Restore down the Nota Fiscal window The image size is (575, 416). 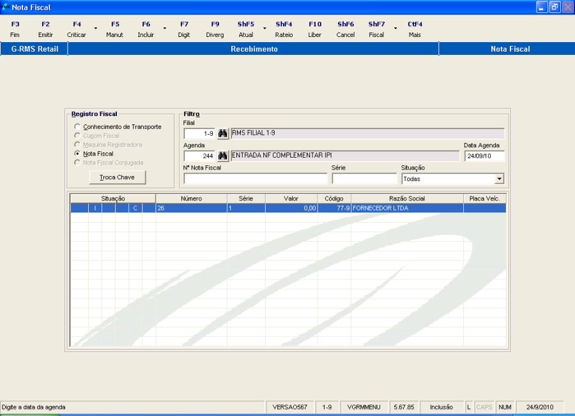pos(555,7)
